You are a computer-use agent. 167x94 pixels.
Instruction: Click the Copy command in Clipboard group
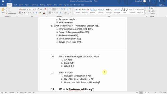[x=8, y=11]
